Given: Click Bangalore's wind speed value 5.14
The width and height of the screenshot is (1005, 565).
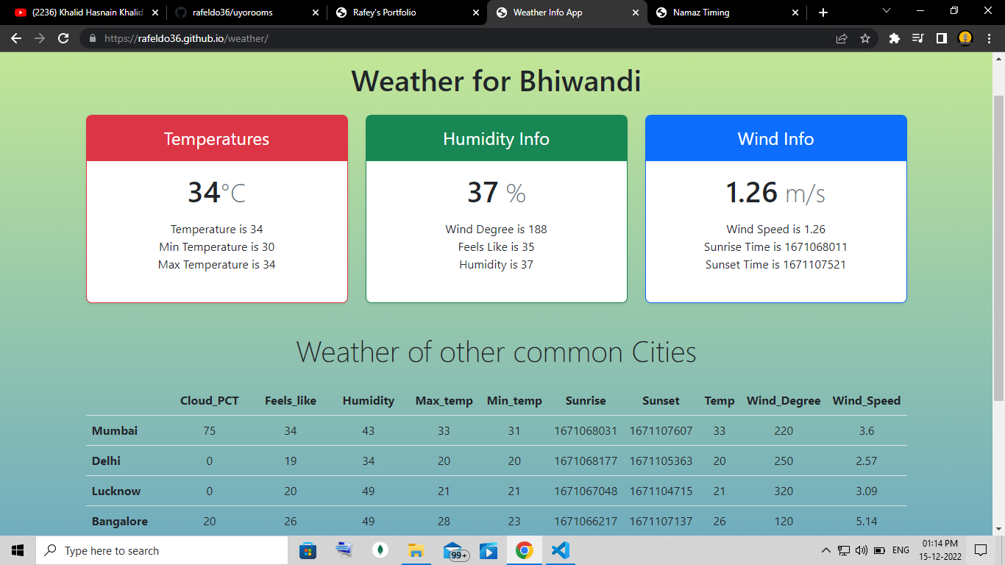Looking at the screenshot, I should coord(867,521).
